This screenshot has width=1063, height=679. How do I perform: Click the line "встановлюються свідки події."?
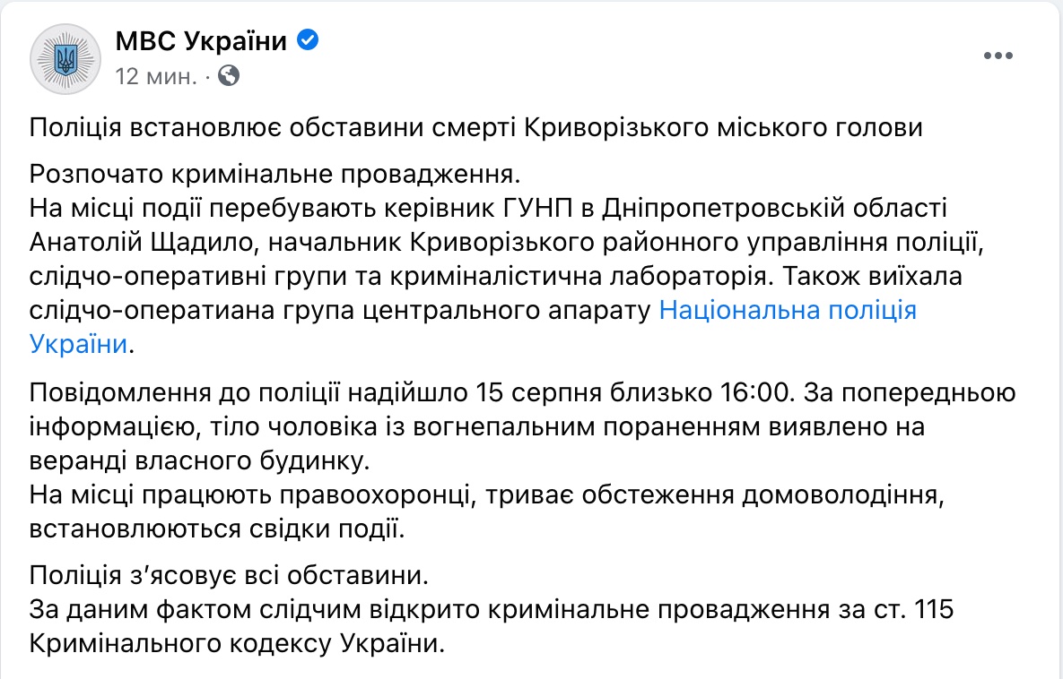tap(217, 529)
